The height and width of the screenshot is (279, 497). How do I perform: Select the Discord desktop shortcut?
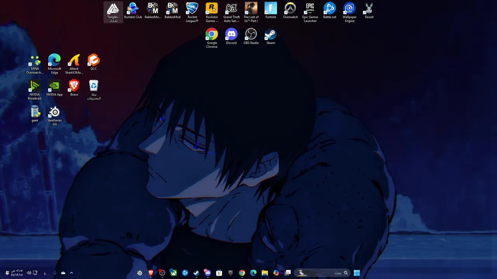click(231, 36)
